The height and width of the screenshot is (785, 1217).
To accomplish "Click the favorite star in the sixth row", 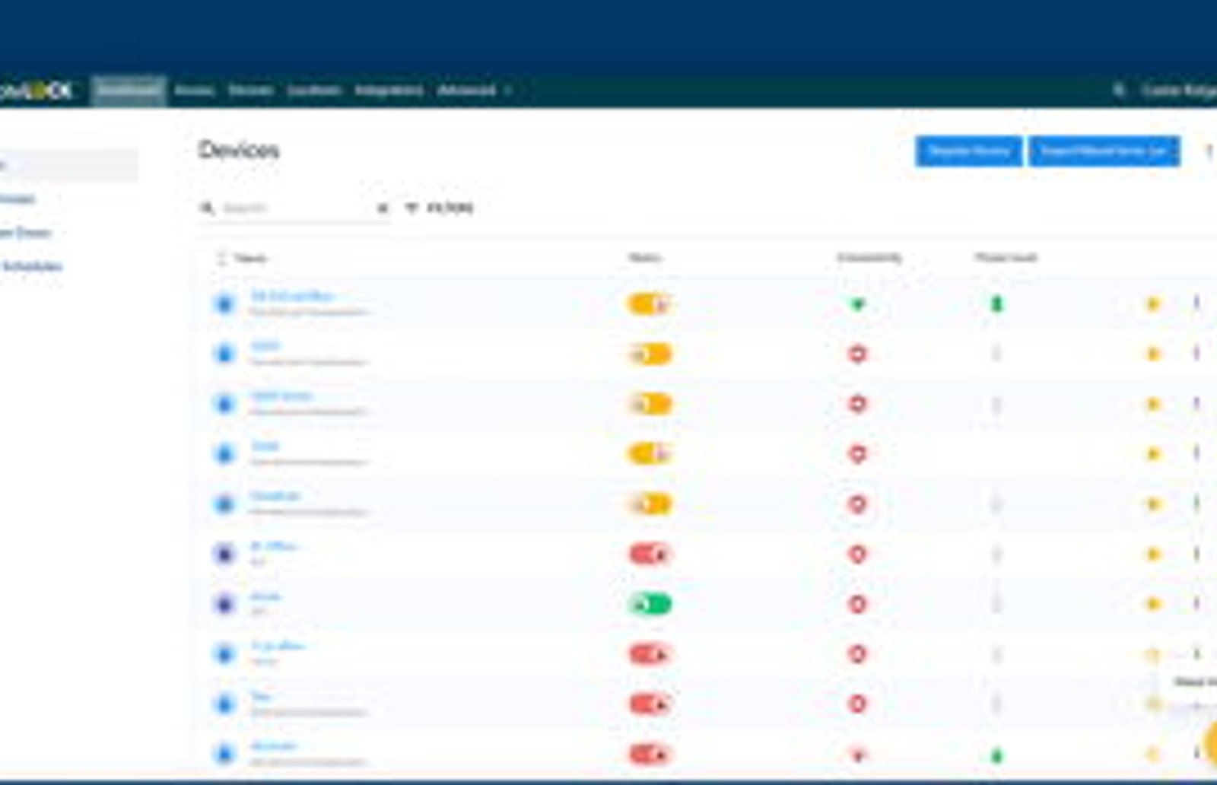I will pos(1153,555).
